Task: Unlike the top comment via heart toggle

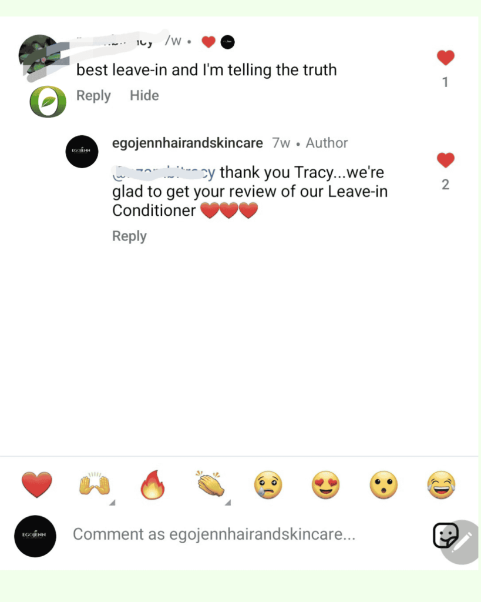Action: [x=445, y=58]
